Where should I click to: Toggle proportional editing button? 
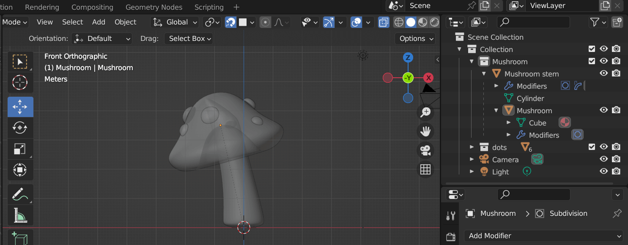pos(266,22)
